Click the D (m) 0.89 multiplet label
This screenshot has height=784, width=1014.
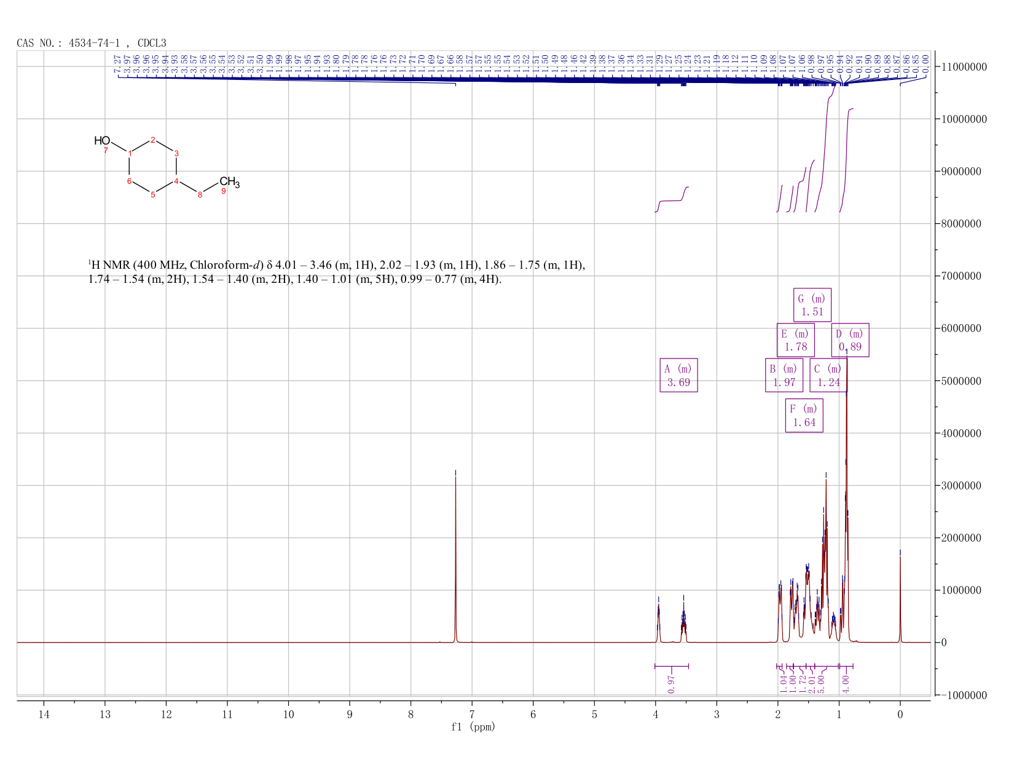point(851,340)
